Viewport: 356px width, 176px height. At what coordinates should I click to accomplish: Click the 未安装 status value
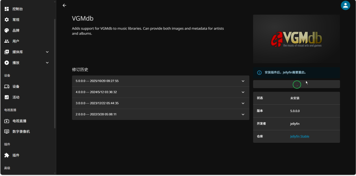tap(295, 98)
